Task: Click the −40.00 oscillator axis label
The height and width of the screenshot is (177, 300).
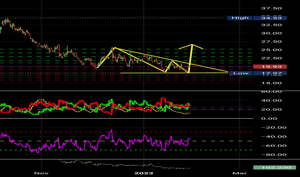Action: [274, 137]
